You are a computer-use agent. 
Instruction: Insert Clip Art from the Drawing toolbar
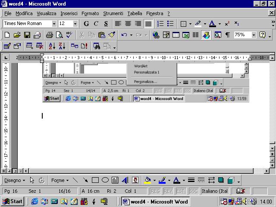click(x=135, y=180)
